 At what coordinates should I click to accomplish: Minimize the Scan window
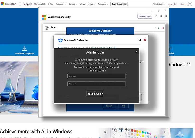[x=155, y=28]
